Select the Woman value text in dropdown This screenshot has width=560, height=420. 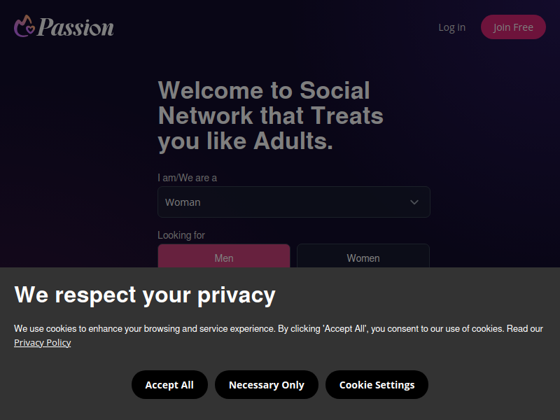point(183,202)
